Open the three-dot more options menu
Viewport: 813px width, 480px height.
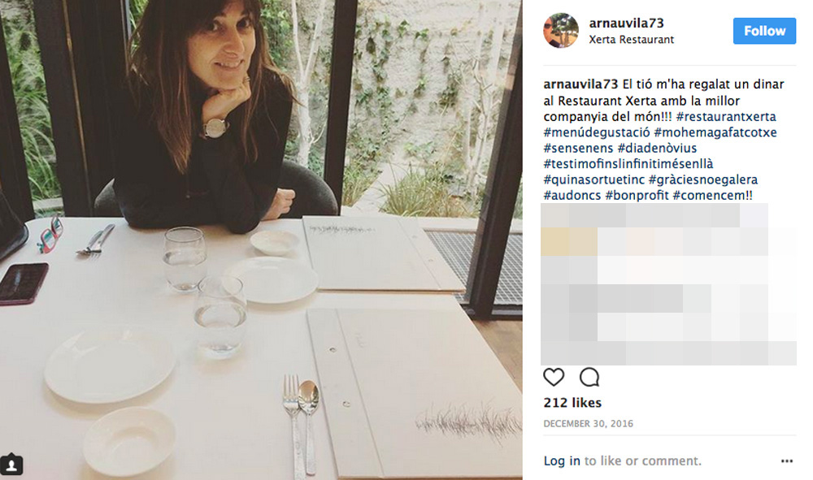pos(786,461)
